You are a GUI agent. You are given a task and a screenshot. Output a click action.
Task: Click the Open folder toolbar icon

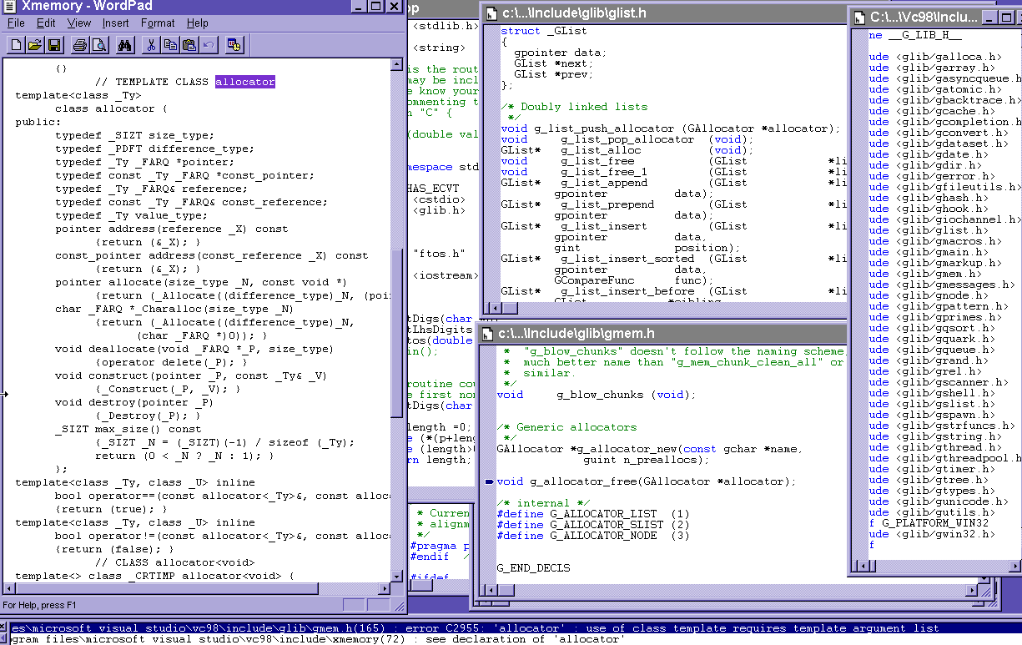[35, 45]
